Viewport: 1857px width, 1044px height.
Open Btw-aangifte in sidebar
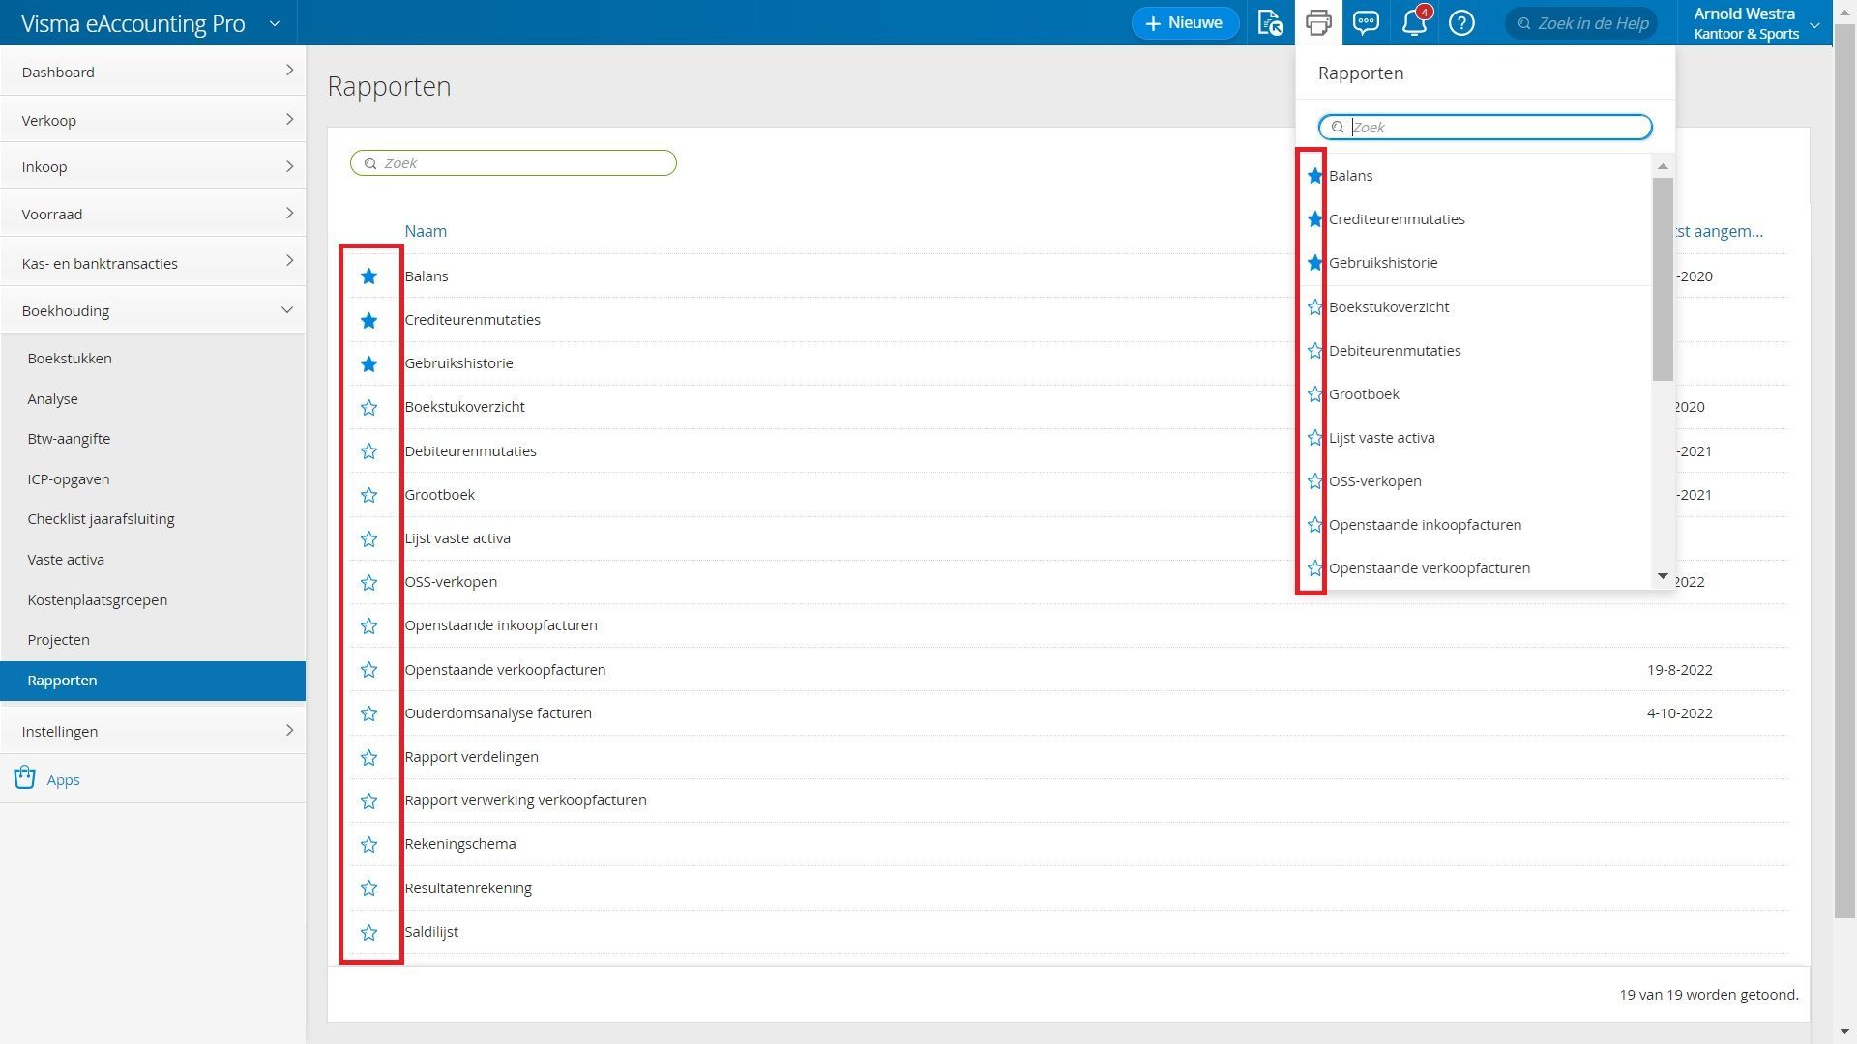tap(69, 439)
